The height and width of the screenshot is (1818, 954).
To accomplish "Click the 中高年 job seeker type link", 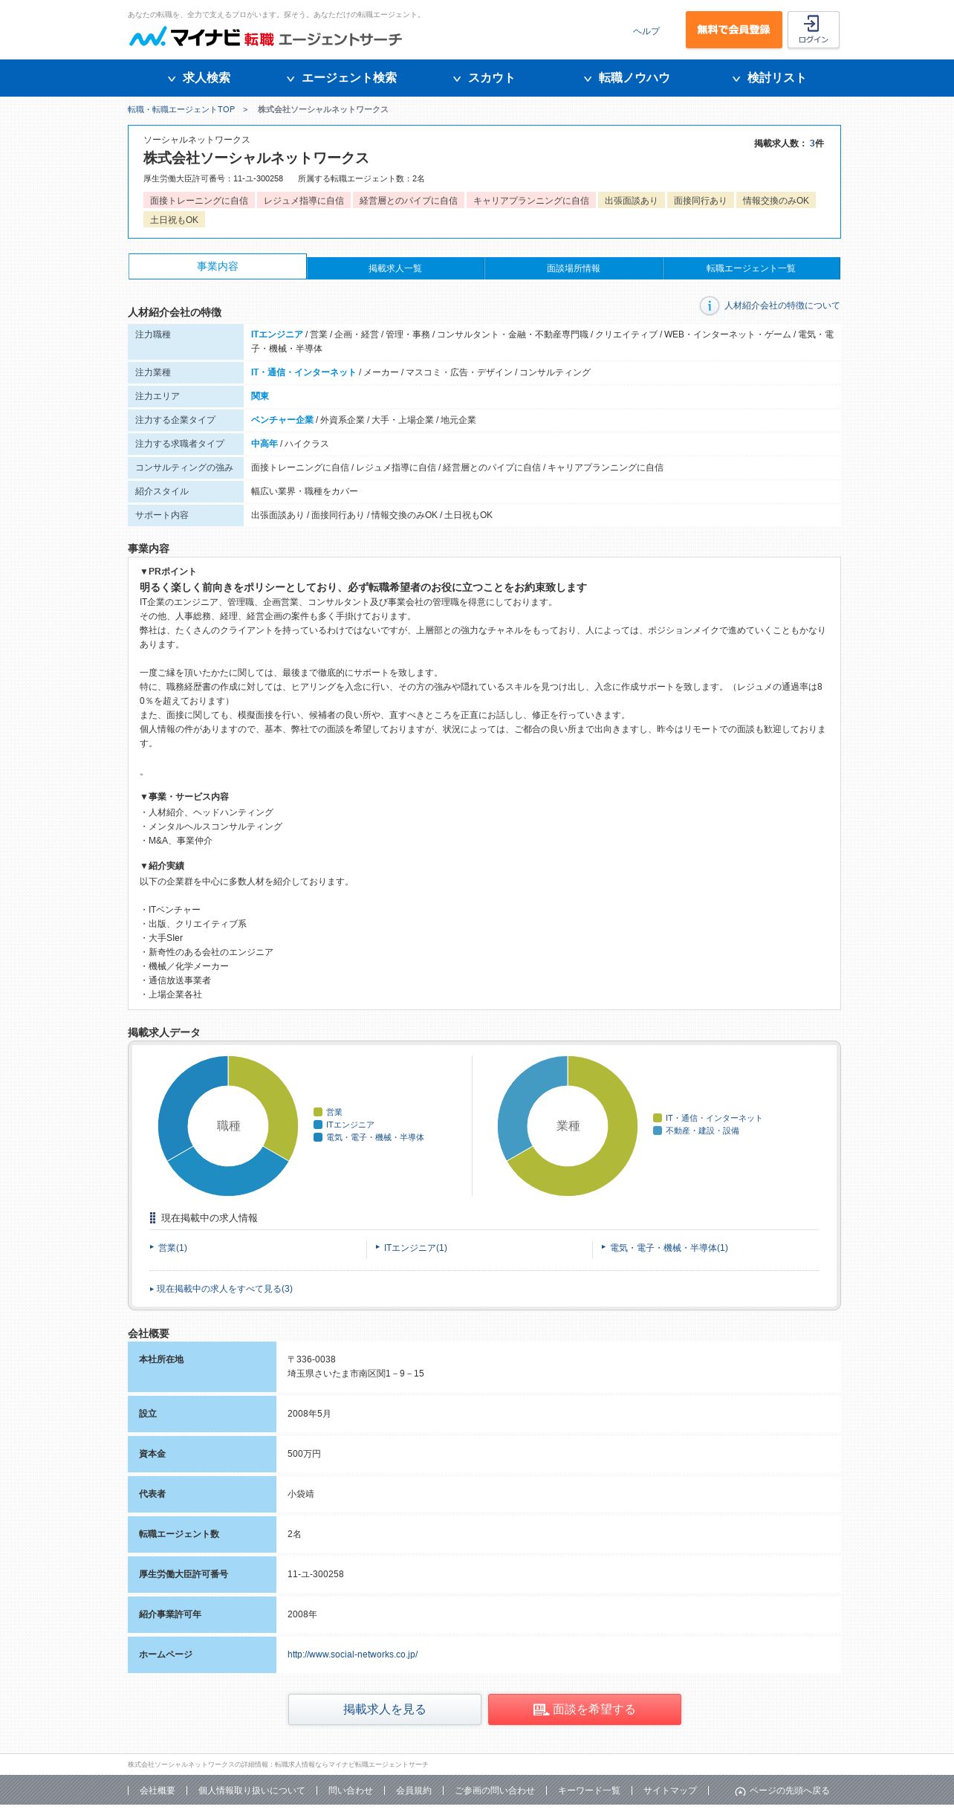I will (265, 444).
